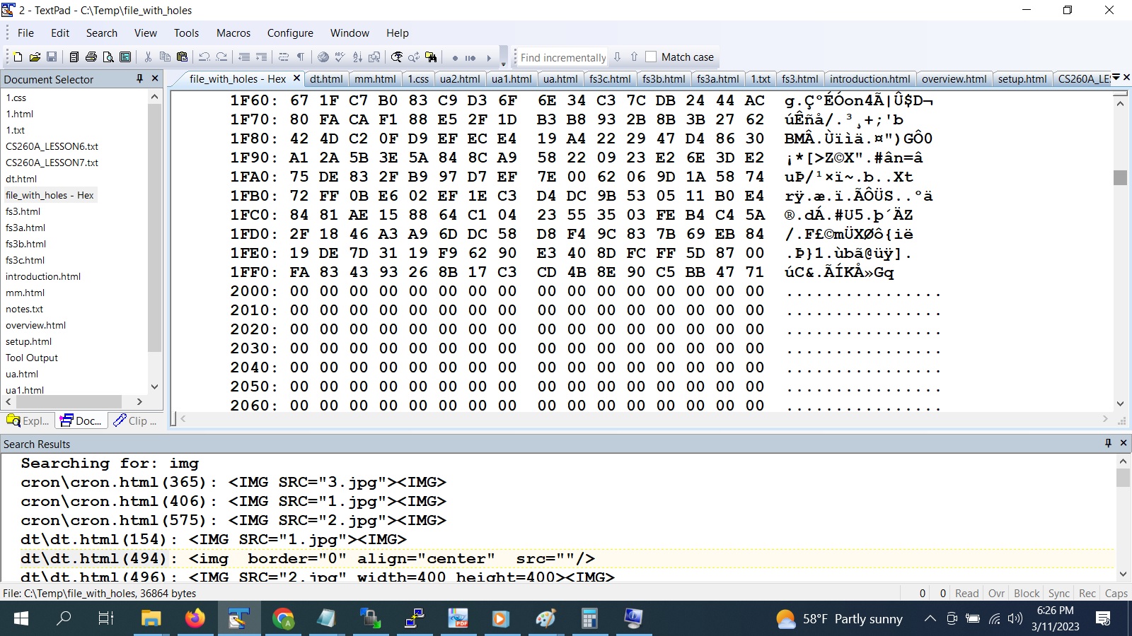Click the Paste clipboard icon
This screenshot has width=1132, height=636.
point(183,57)
